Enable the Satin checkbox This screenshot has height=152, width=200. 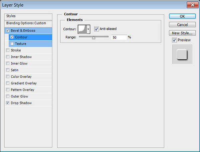pyautogui.click(x=8, y=70)
